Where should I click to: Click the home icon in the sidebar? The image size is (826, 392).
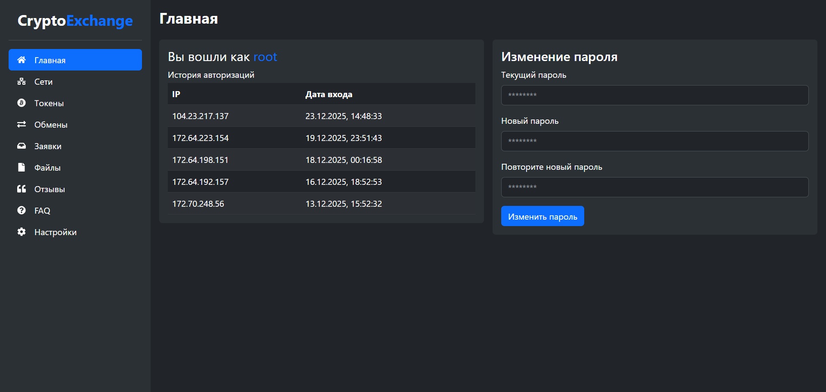tap(22, 60)
